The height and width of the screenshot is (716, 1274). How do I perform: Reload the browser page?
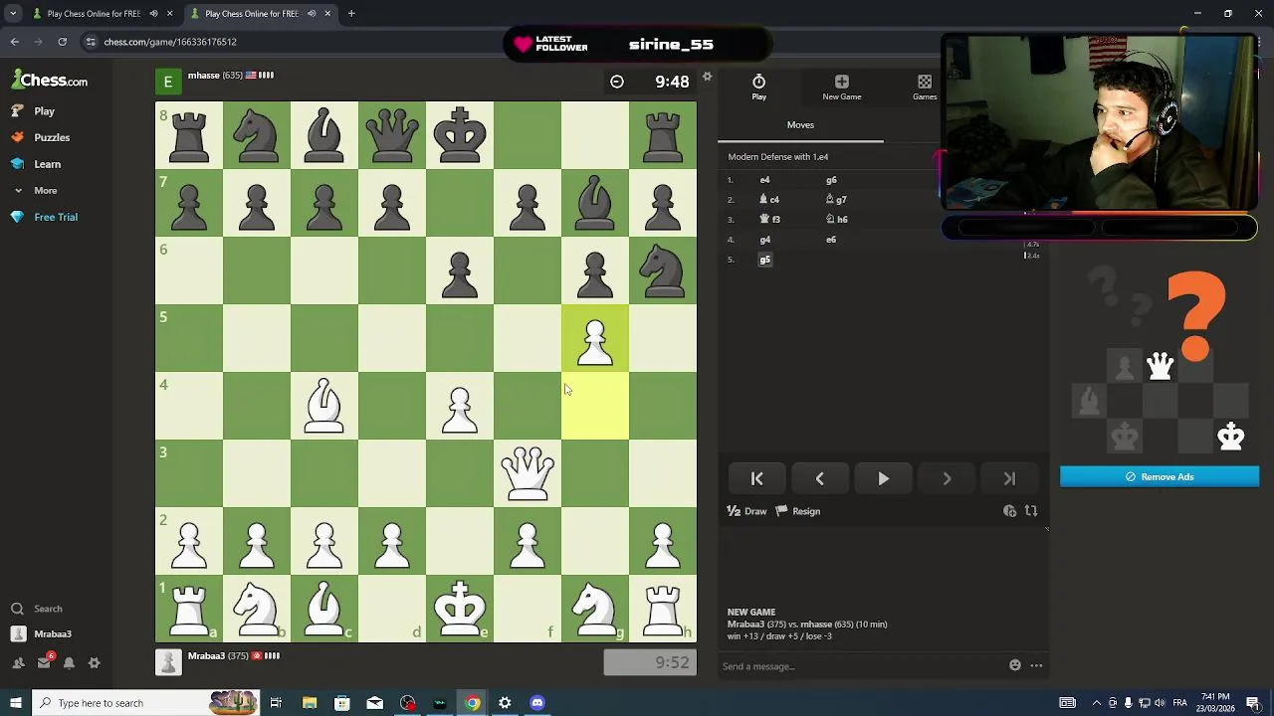[x=62, y=42]
